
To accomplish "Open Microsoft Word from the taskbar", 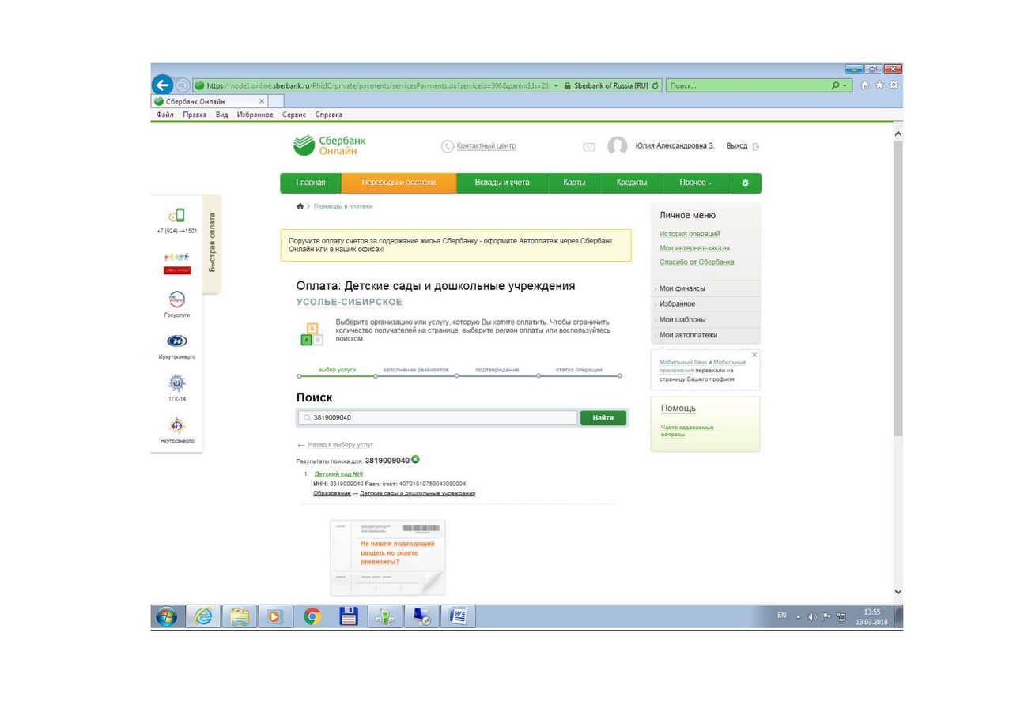I will coord(458,617).
